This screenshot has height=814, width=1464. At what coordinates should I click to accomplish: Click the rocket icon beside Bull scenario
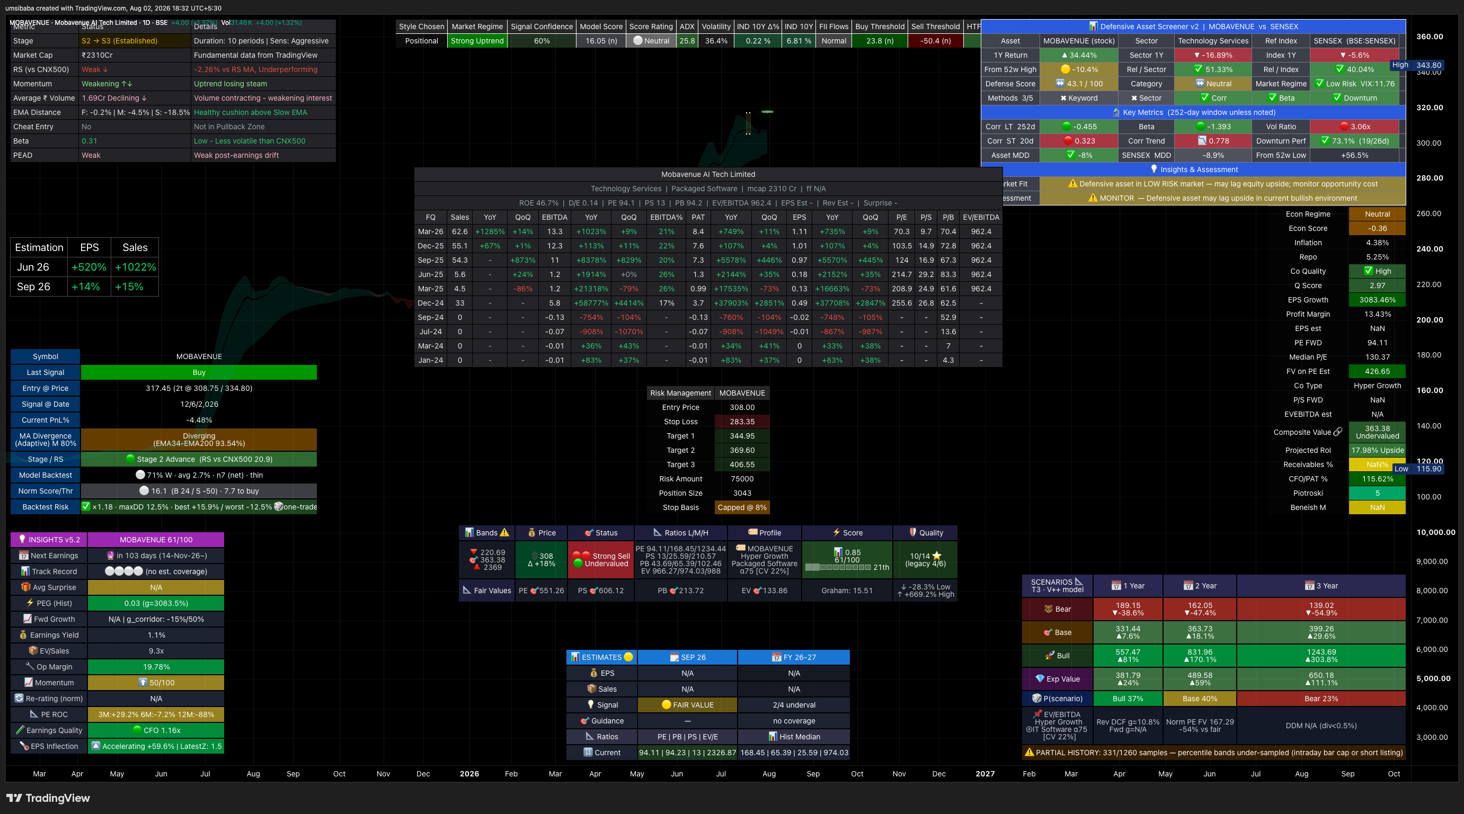coord(1050,655)
